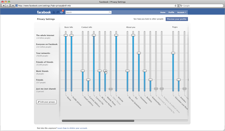Viewport: 225px width, 131px height.
Task: Click the IM Screen Name slider handle
Action: pos(99,71)
